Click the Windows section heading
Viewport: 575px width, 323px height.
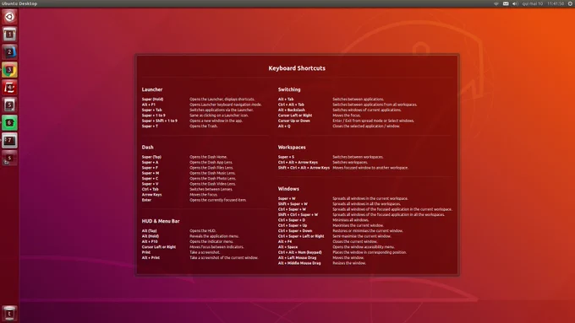coord(288,189)
